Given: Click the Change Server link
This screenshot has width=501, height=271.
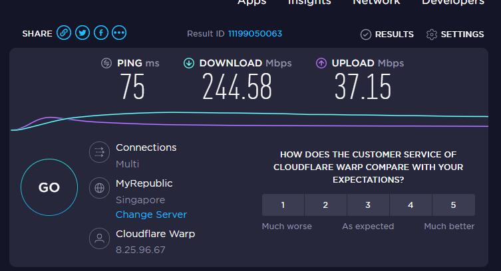Looking at the screenshot, I should 151,215.
